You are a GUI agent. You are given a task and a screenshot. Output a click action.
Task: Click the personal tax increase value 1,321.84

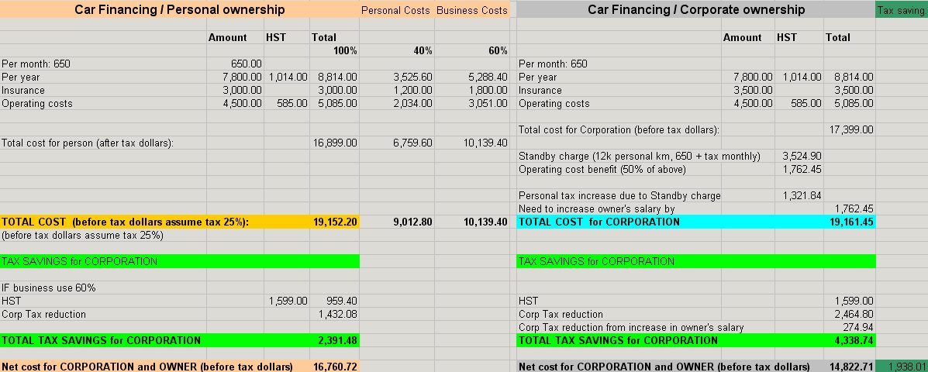(x=802, y=196)
